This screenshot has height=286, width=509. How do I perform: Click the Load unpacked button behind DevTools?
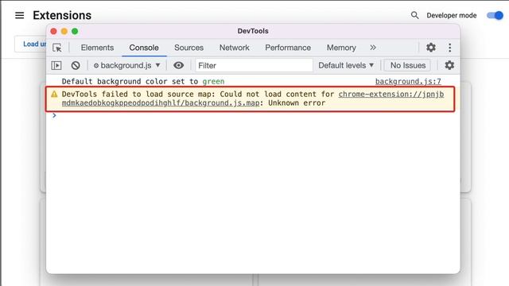coord(30,44)
